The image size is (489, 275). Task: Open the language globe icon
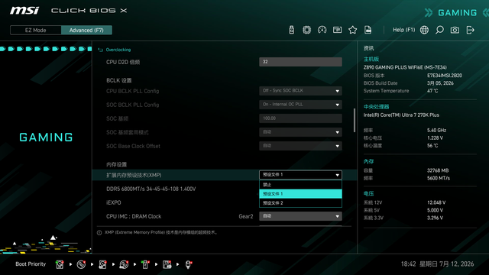pyautogui.click(x=424, y=30)
